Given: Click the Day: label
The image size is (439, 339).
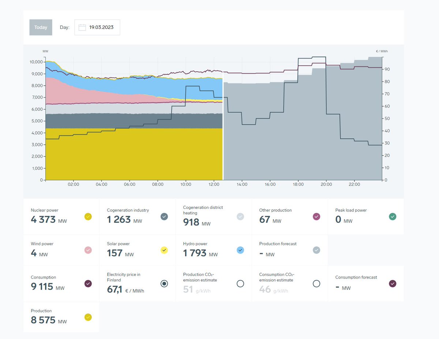Looking at the screenshot, I should pyautogui.click(x=65, y=27).
